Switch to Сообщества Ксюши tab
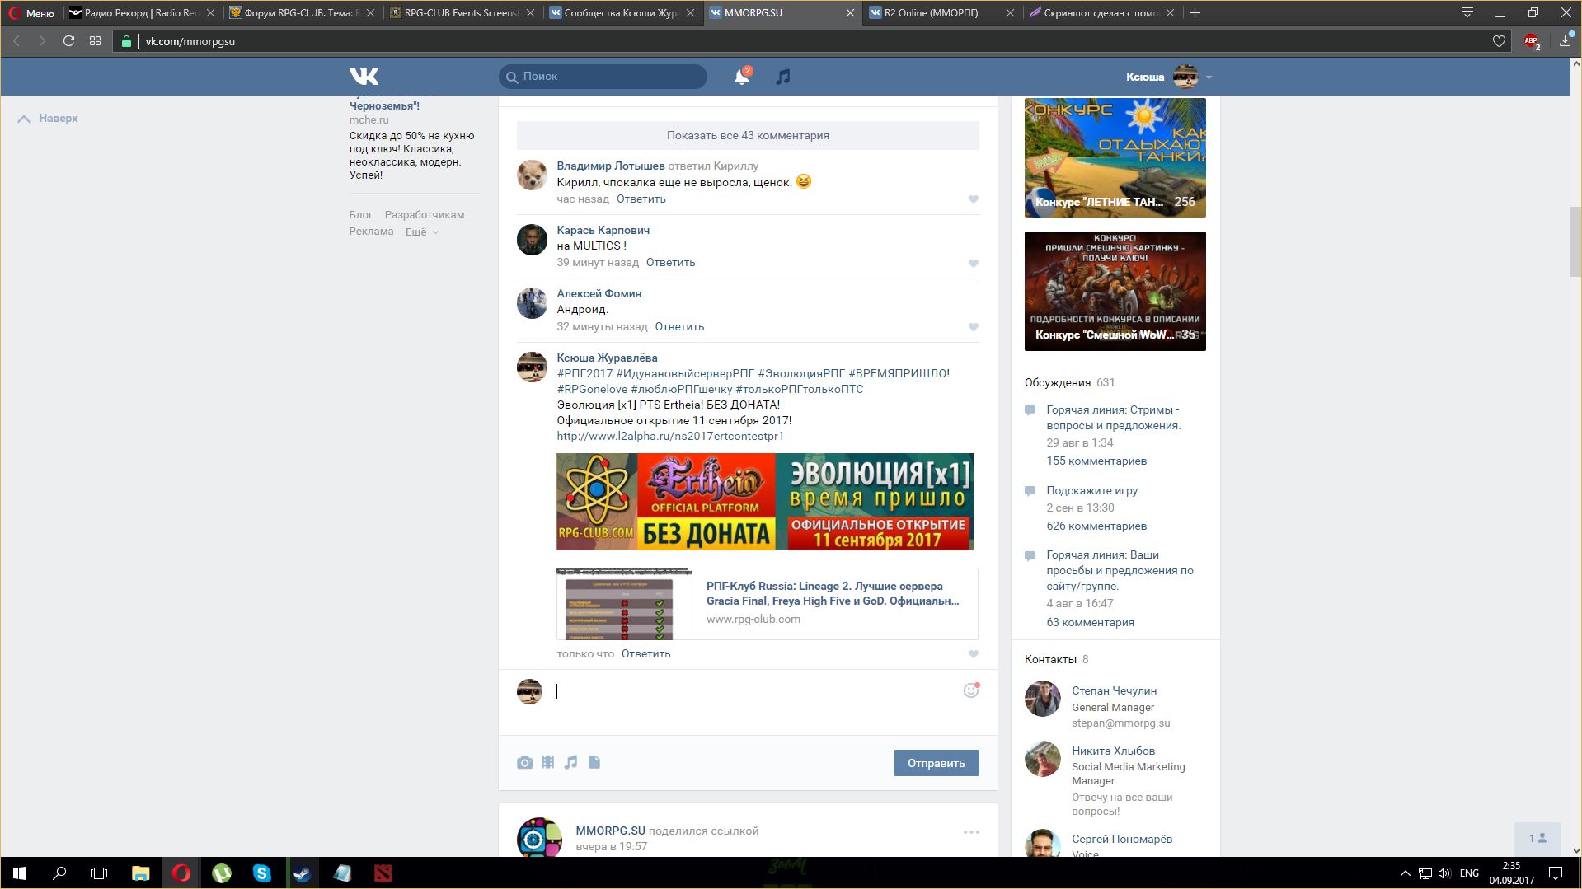Image resolution: width=1582 pixels, height=889 pixels. tap(621, 13)
